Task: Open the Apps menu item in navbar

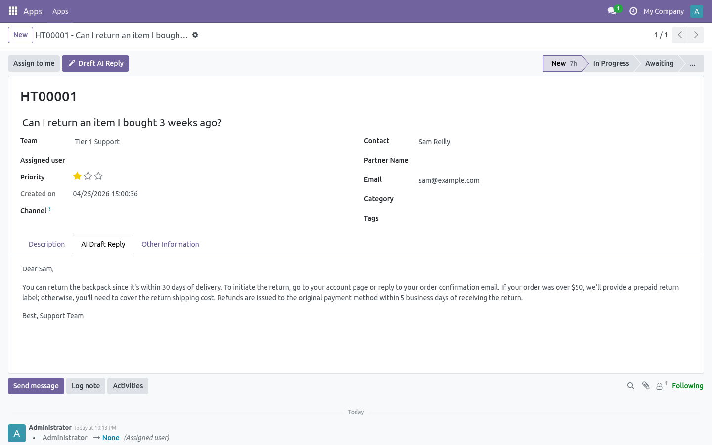Action: tap(60, 11)
